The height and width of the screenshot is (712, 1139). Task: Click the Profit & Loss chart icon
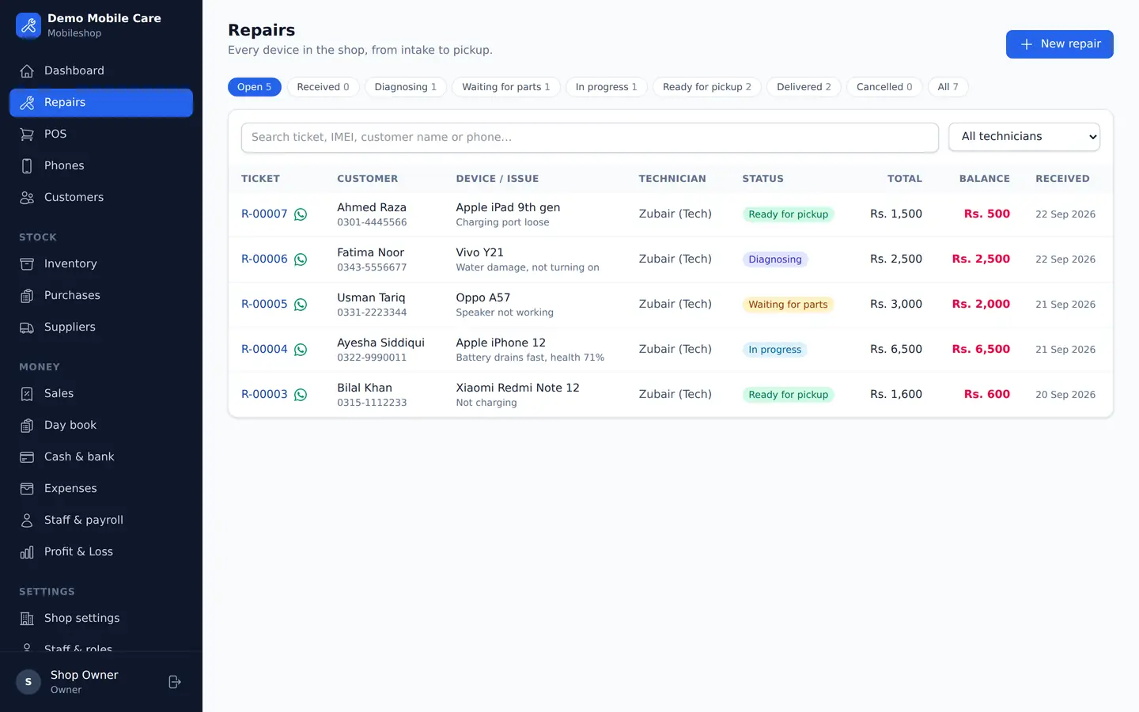click(x=27, y=551)
